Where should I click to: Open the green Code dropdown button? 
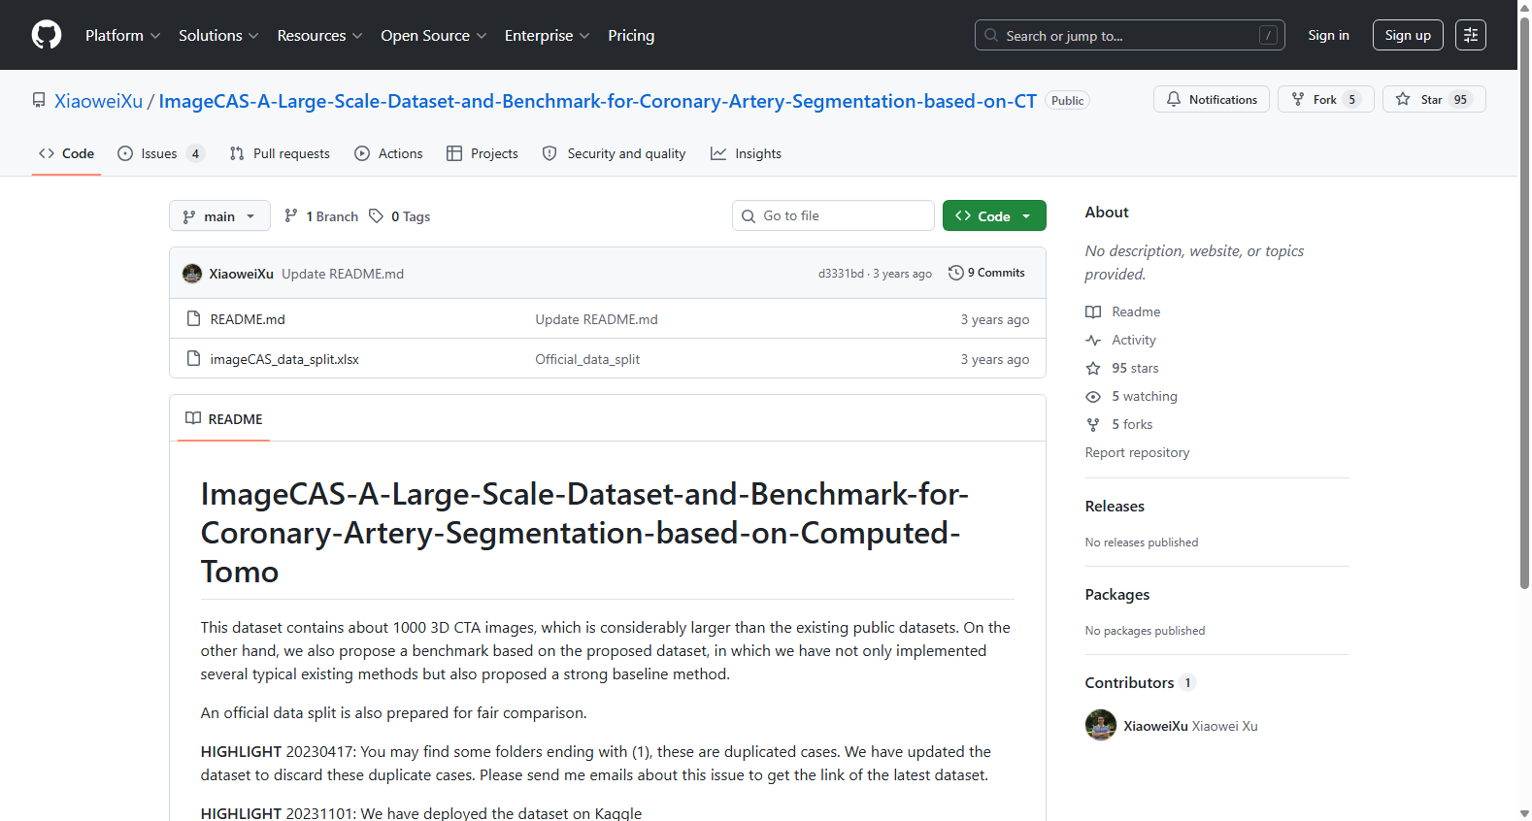pos(994,215)
